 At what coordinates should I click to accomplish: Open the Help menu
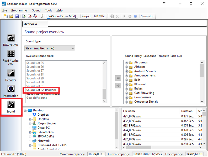[x=60, y=10]
